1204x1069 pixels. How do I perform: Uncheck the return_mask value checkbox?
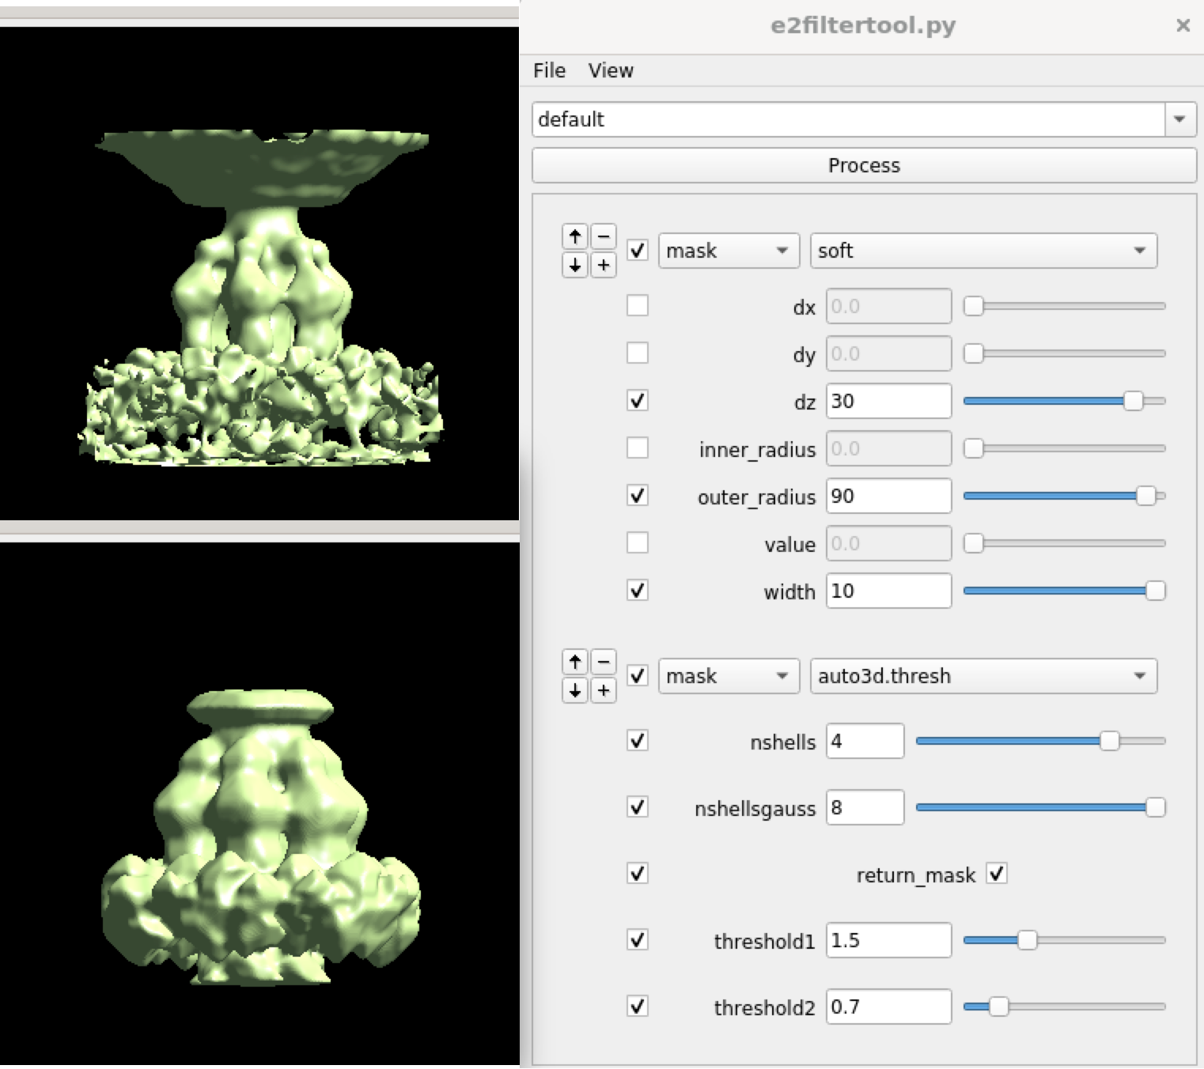(x=997, y=874)
